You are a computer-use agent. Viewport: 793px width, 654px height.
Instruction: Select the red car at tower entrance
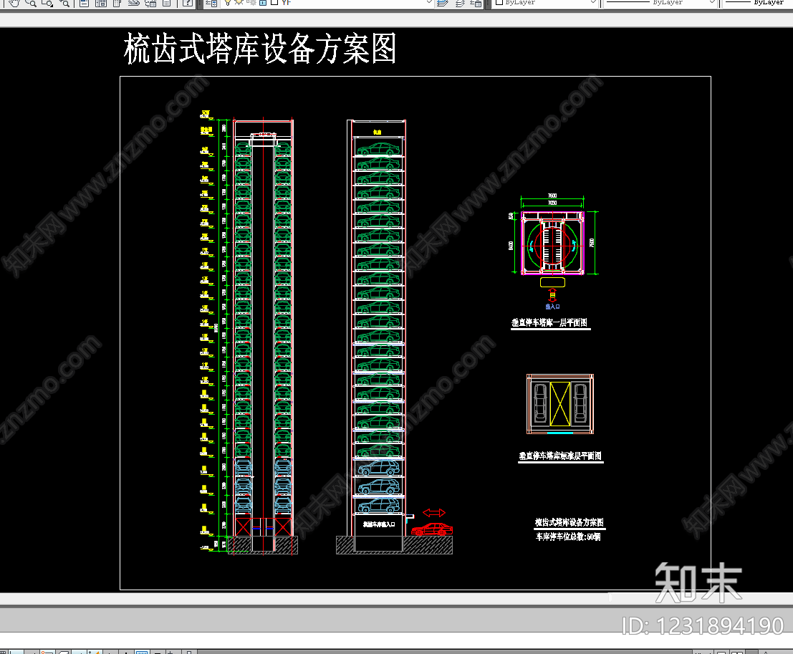[x=432, y=529]
